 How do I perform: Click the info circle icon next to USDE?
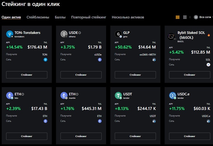80,33
